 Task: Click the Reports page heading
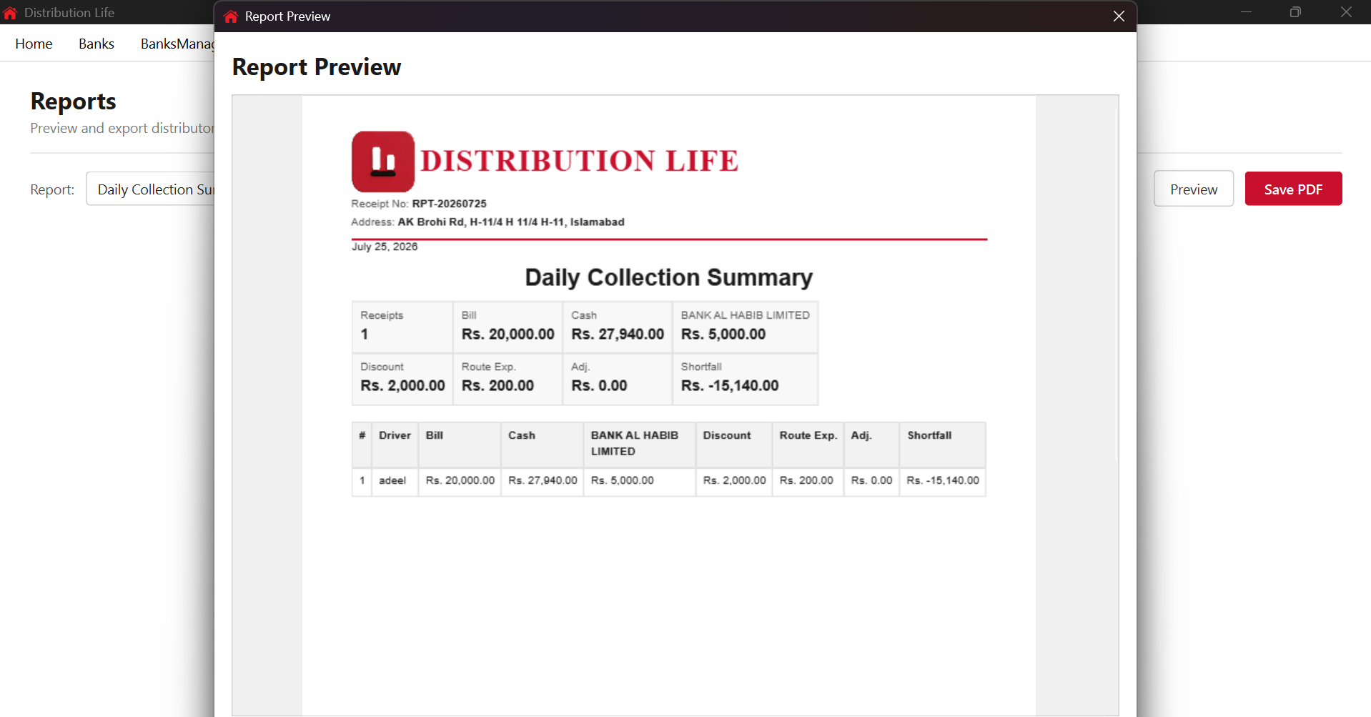[x=73, y=102]
